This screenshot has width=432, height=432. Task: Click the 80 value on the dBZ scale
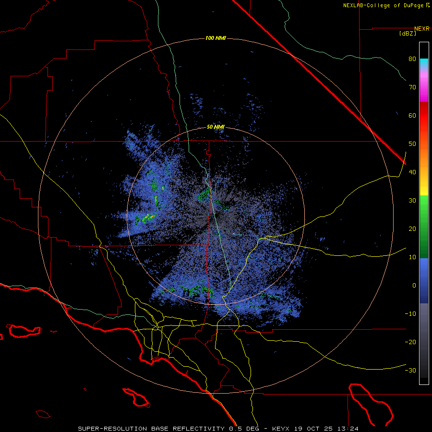[412, 59]
